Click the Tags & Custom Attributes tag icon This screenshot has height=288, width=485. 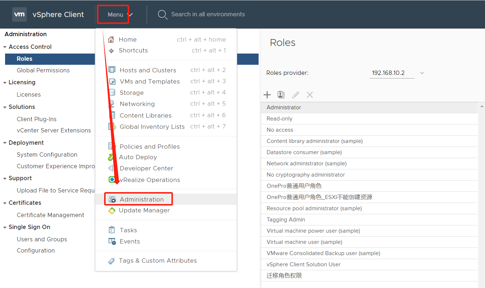pos(111,261)
